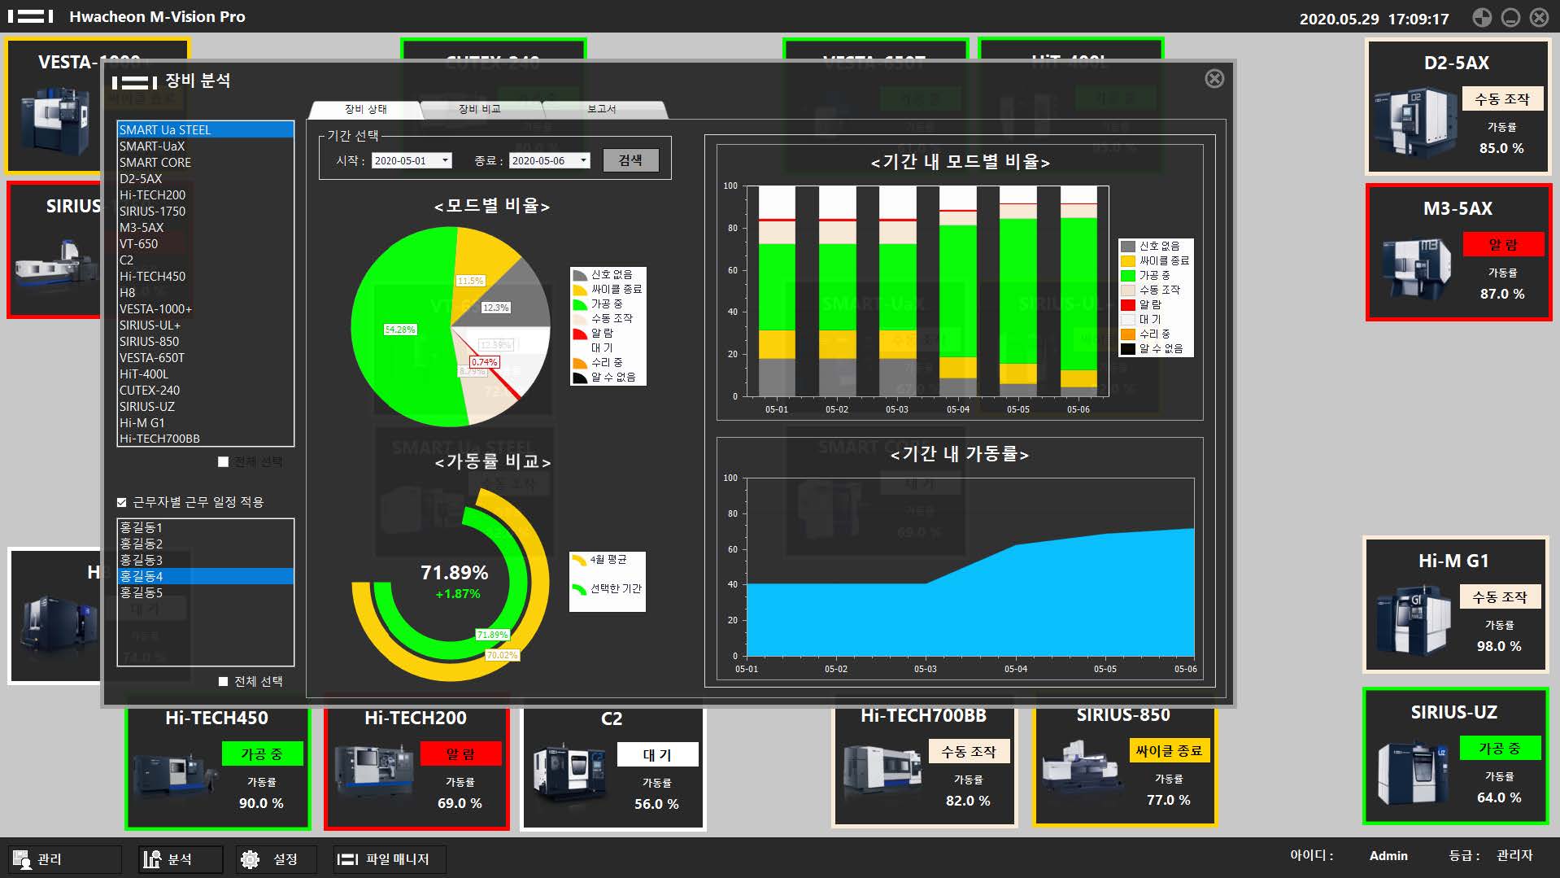This screenshot has width=1560, height=878.
Task: Toggle the upper 전체 선택 checkbox under machine list
Action: pyautogui.click(x=223, y=462)
